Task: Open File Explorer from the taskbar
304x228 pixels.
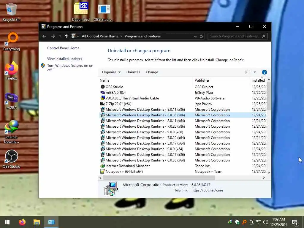Action: pyautogui.click(x=37, y=222)
